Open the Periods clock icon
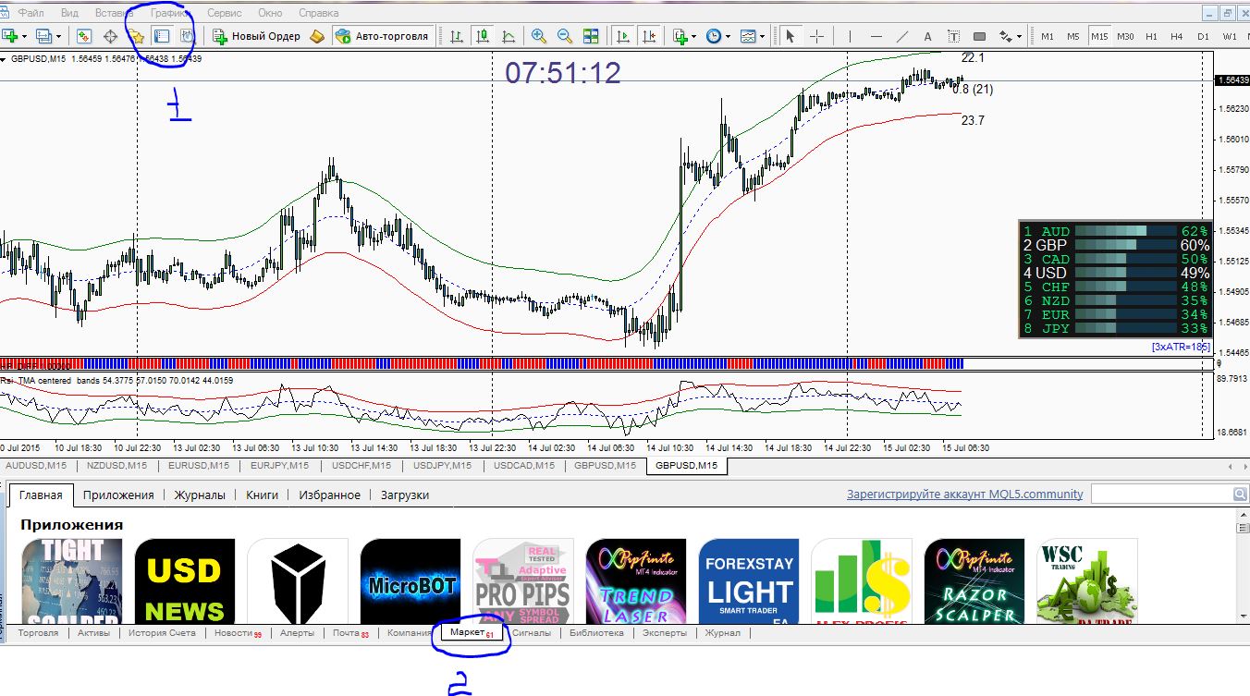Viewport: 1250px width, 696px height. [x=713, y=36]
